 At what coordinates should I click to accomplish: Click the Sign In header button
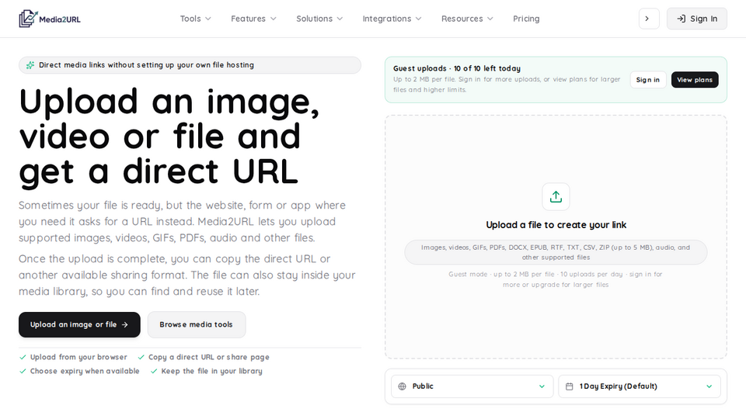[697, 19]
